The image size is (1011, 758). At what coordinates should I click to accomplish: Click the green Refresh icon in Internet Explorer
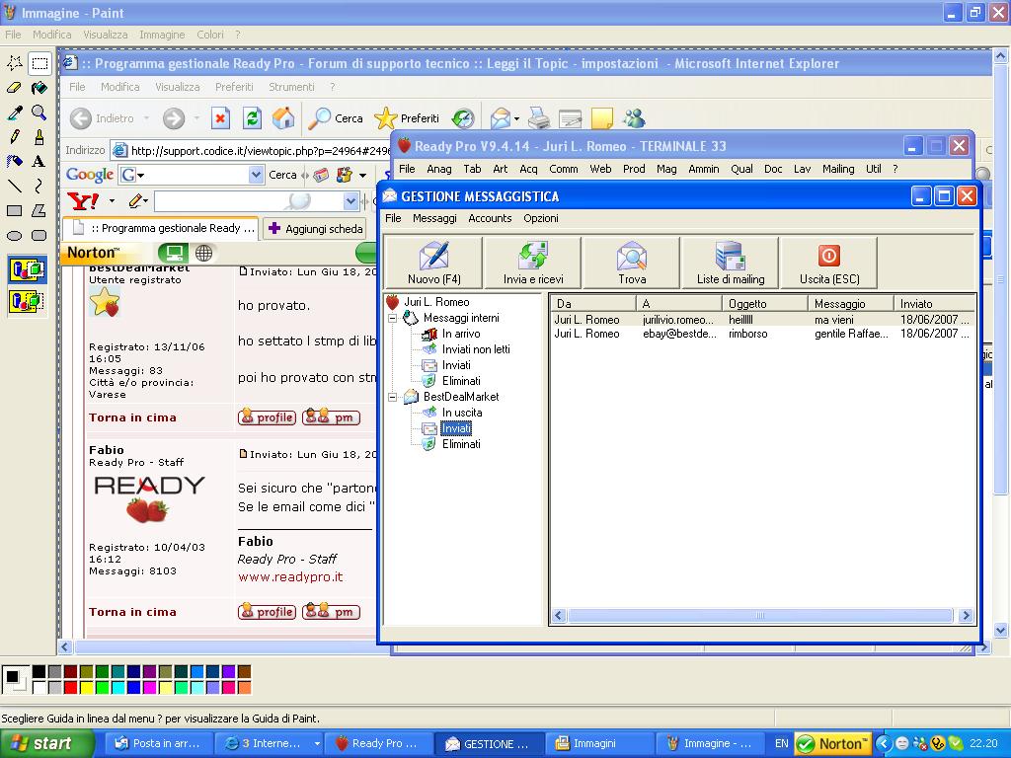pos(252,118)
